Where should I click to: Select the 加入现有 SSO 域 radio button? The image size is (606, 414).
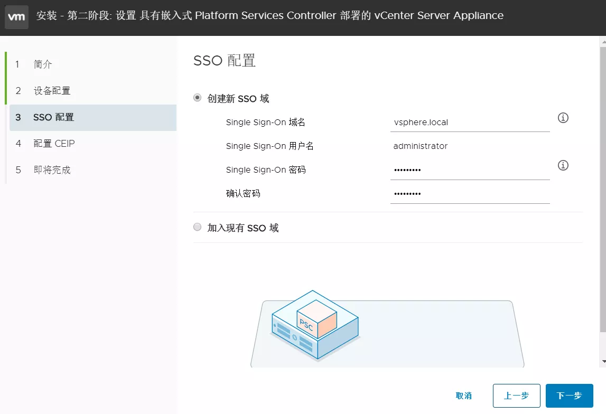pos(198,228)
